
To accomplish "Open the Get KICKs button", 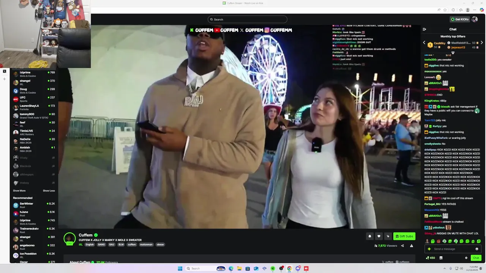I will [x=460, y=19].
